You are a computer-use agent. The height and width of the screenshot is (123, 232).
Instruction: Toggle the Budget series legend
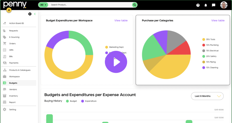(71, 101)
